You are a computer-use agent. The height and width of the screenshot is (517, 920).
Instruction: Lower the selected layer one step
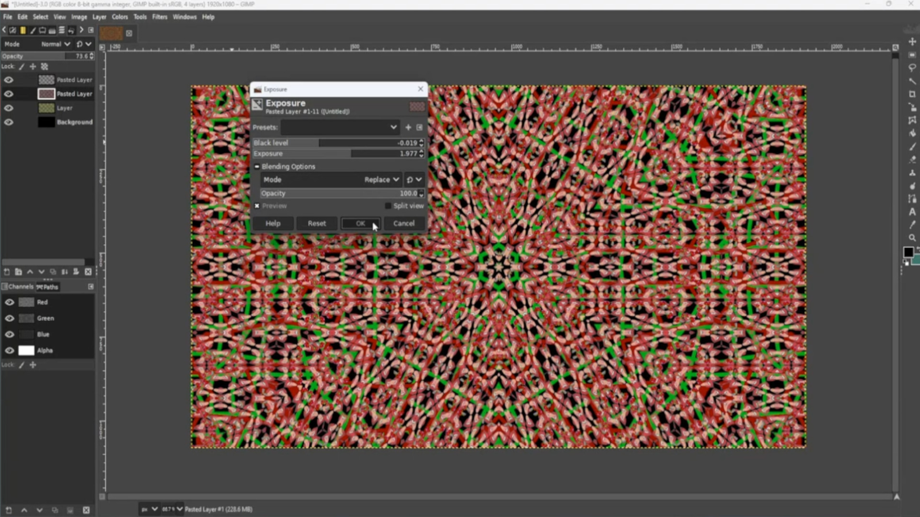41,272
